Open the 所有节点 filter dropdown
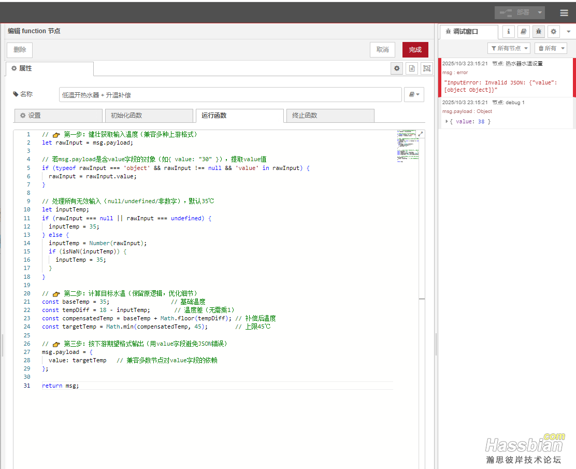576x469 pixels. coord(509,48)
